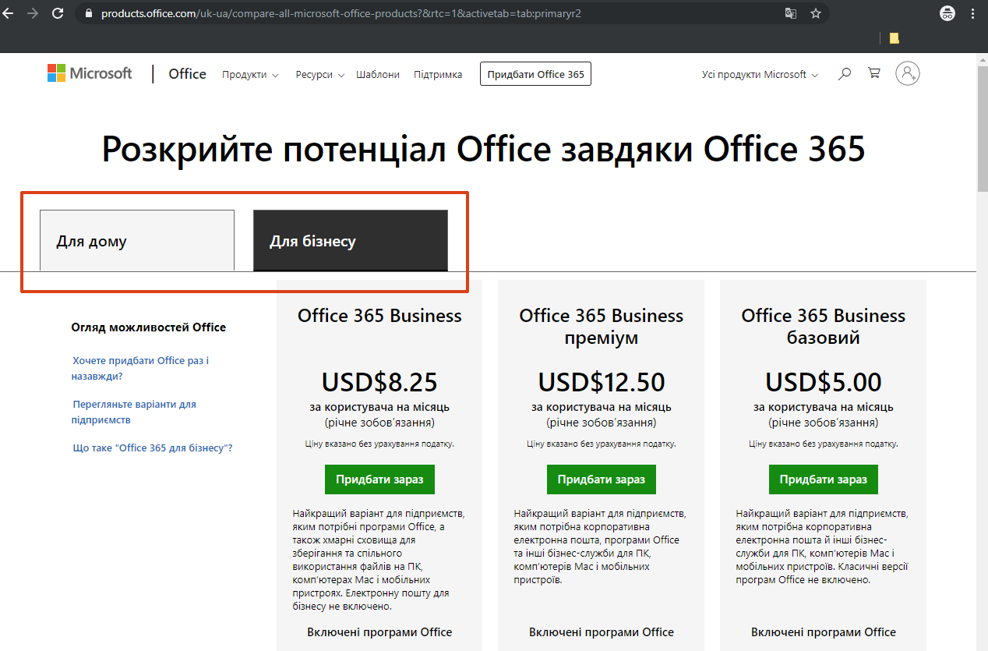This screenshot has width=988, height=651.
Task: Switch to the Для дому tab
Action: [x=137, y=240]
